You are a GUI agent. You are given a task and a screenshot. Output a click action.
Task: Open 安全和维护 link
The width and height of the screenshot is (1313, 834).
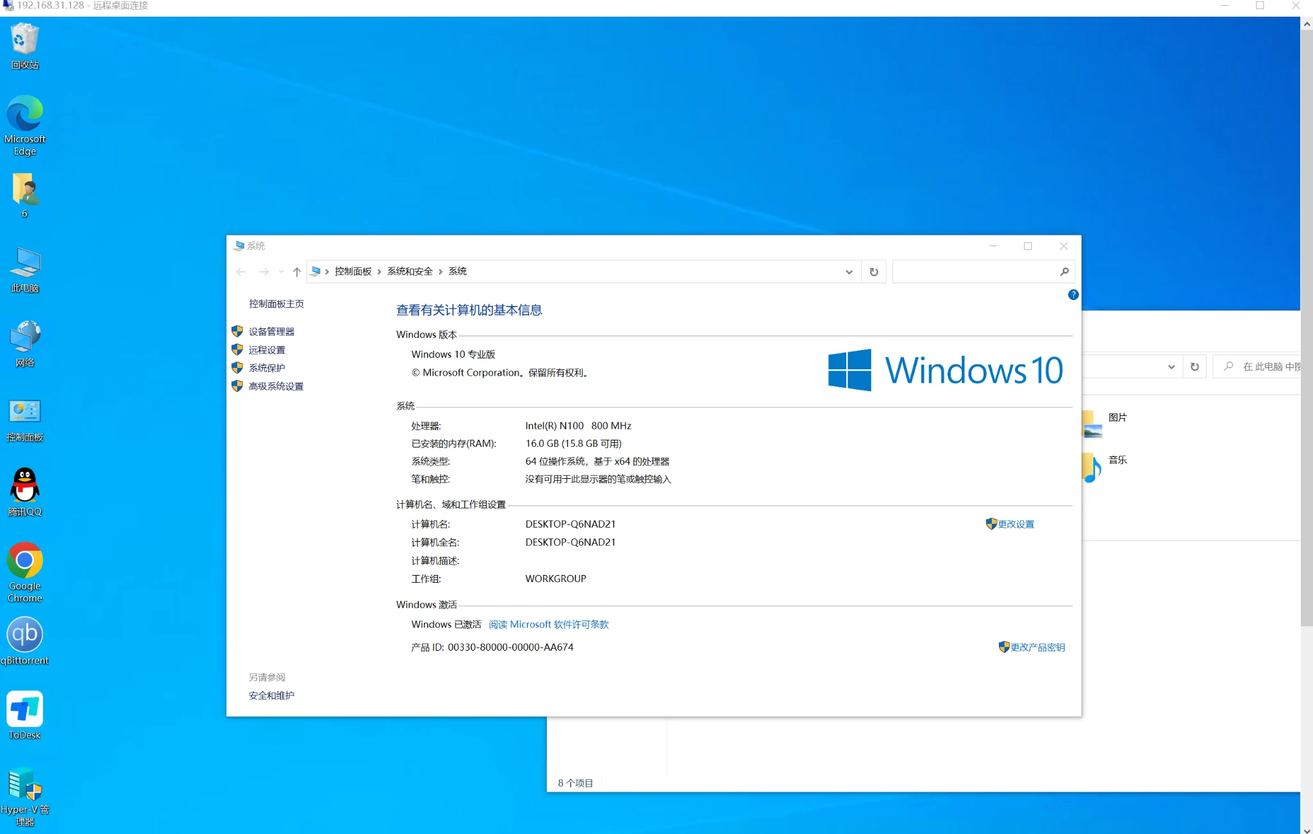point(271,696)
